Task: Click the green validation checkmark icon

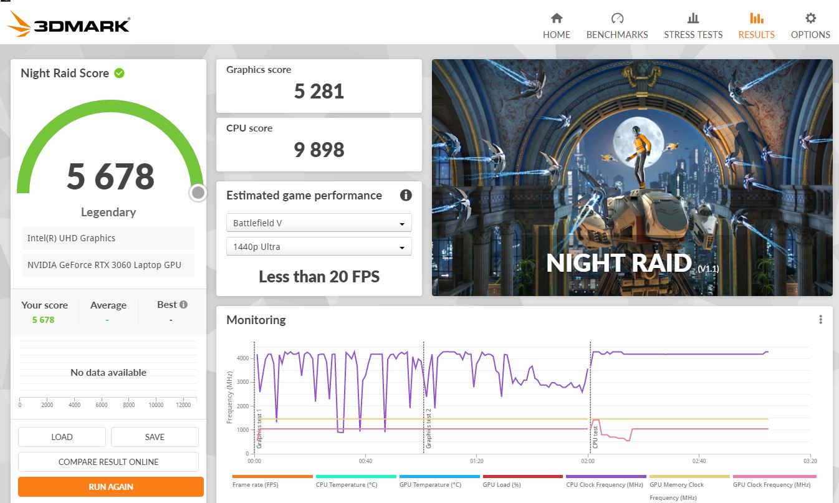Action: tap(119, 73)
